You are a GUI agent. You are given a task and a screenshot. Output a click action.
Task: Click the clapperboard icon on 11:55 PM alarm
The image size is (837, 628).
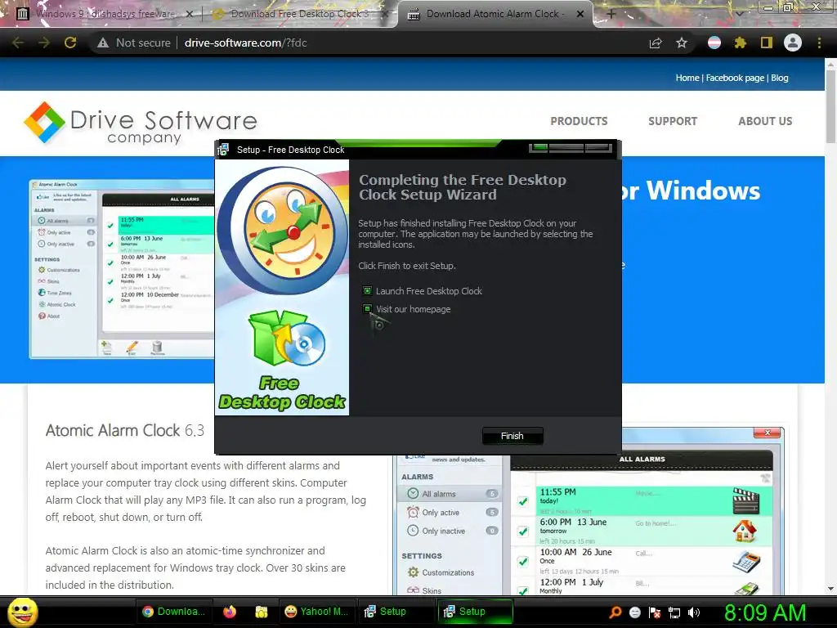pyautogui.click(x=745, y=501)
